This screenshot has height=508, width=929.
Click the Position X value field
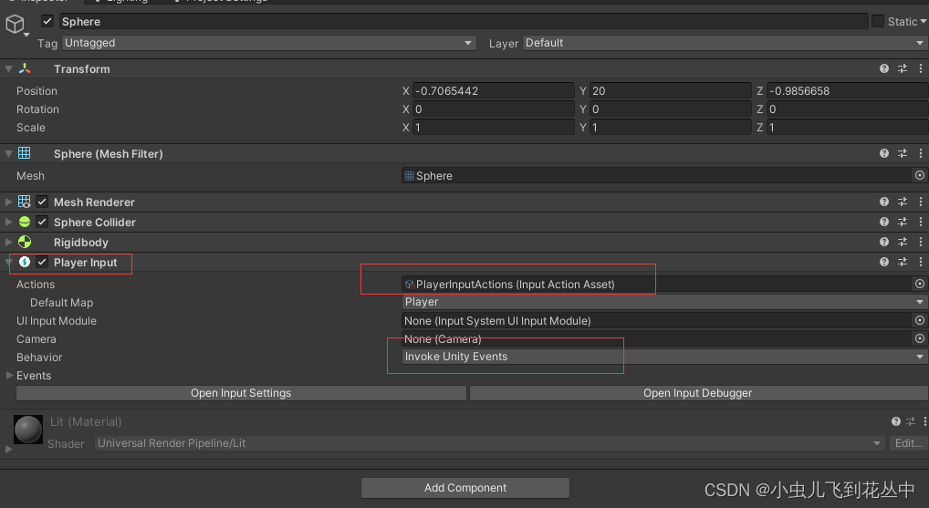(494, 90)
